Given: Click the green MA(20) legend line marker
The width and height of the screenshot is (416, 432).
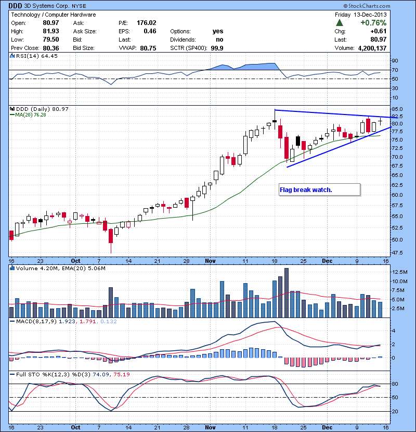Looking at the screenshot, I should coord(12,115).
